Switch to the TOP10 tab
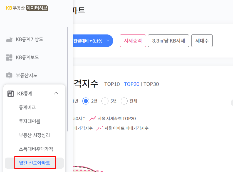 [x=112, y=84]
